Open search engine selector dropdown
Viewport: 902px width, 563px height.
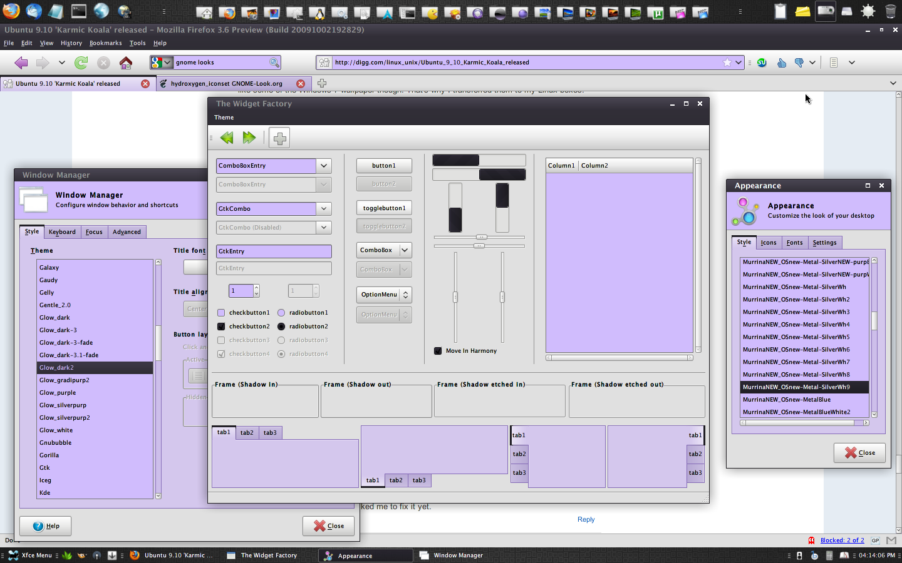coord(162,63)
